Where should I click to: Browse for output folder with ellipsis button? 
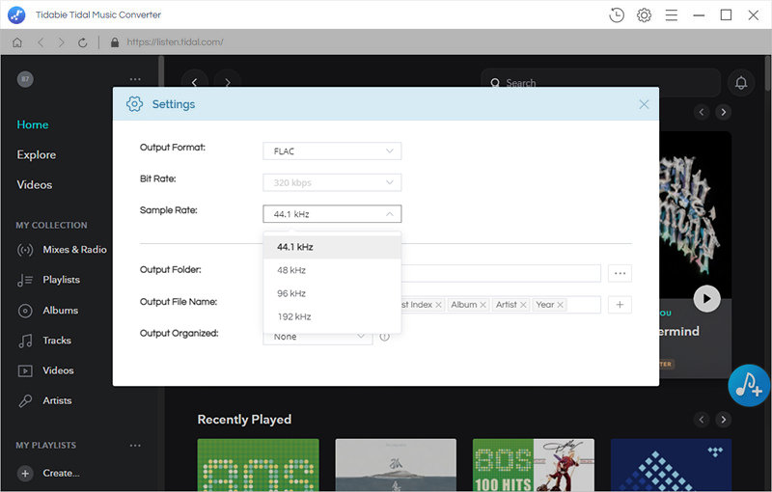point(620,273)
